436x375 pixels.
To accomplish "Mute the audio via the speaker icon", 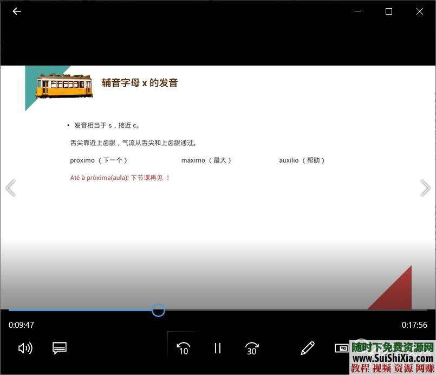I will 25,348.
